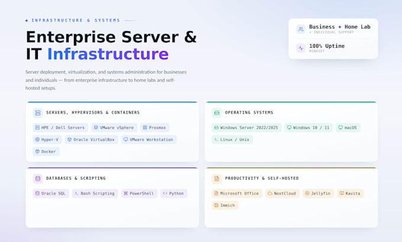Click the cloud icon in NextCloud tag
This screenshot has height=242, width=402.
270,193
